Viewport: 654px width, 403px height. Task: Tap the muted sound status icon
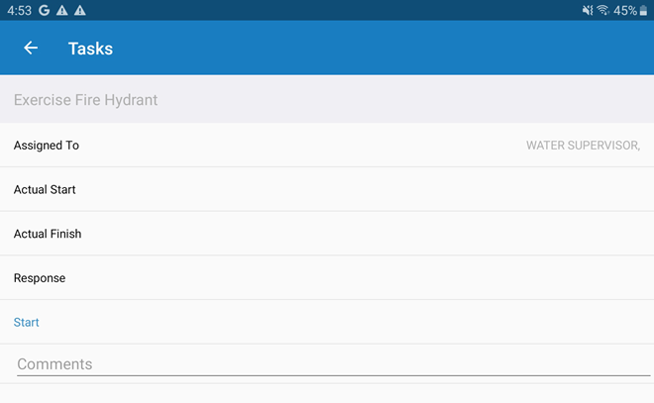[587, 10]
